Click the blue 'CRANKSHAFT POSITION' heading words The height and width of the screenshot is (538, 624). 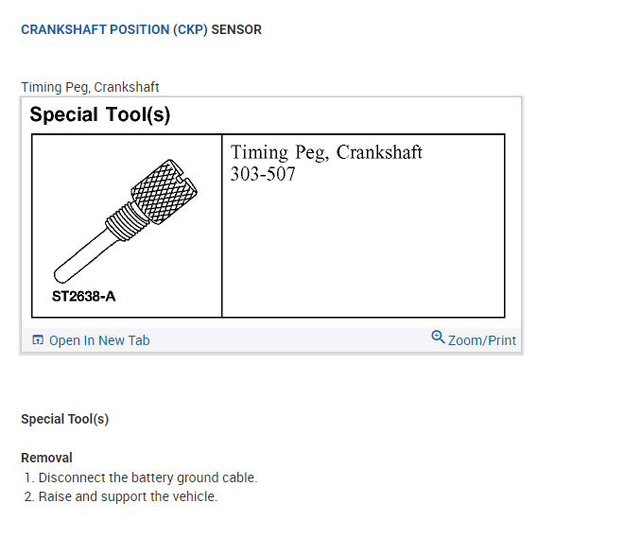[95, 29]
